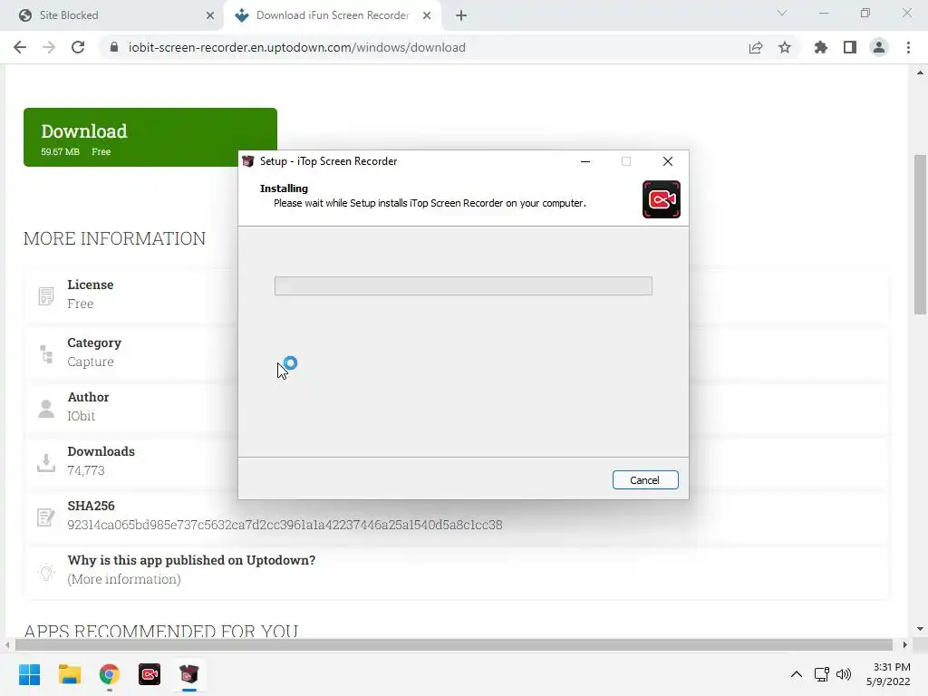Open the IObit author link
928x696 pixels.
click(81, 416)
